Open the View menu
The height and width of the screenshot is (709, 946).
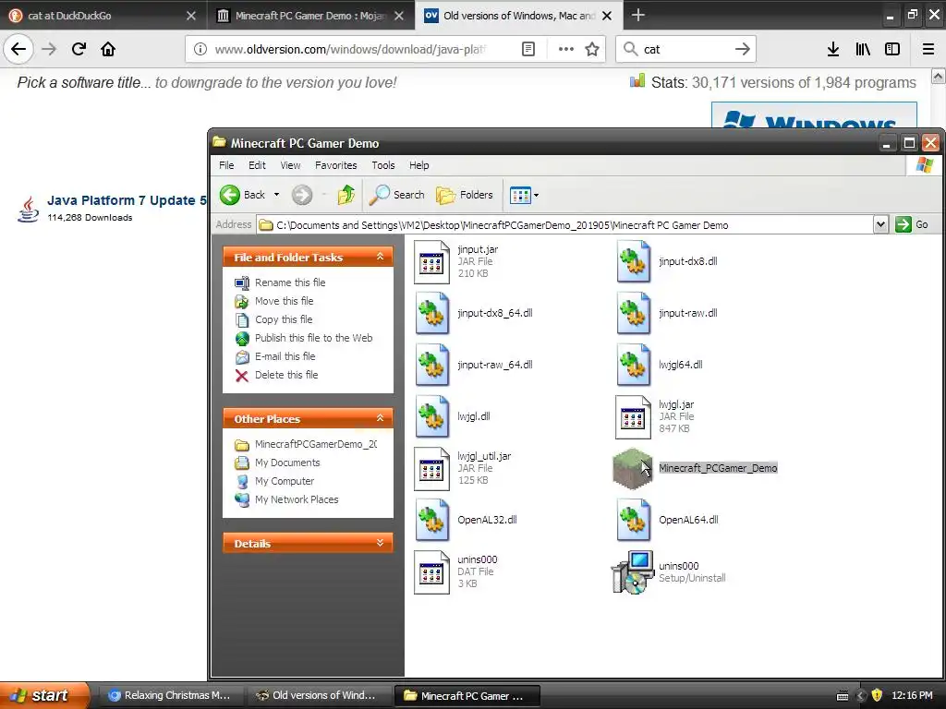(x=290, y=165)
